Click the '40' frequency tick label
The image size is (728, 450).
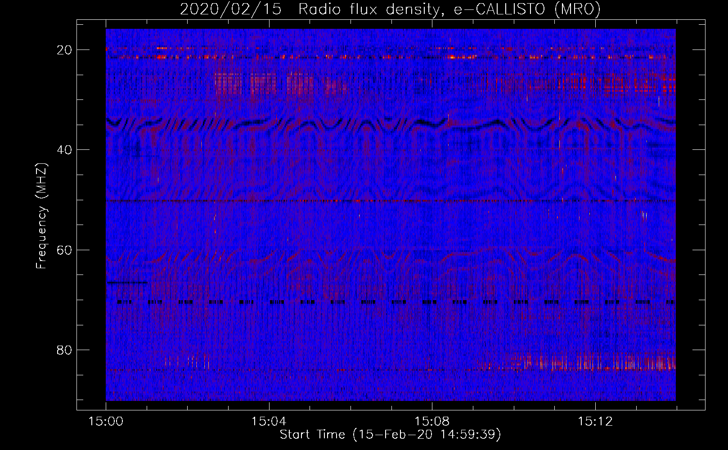pyautogui.click(x=65, y=150)
